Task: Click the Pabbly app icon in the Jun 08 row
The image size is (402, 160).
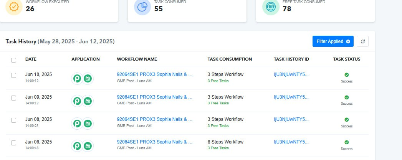Action: (x=77, y=124)
